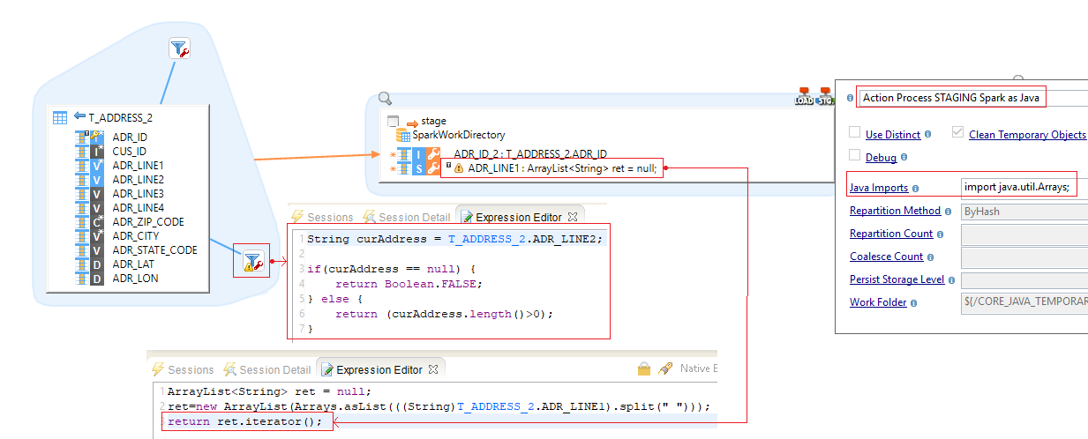Screen dimensions: 1088x439
Task: Select the filter icon with warning badge
Action: click(251, 261)
